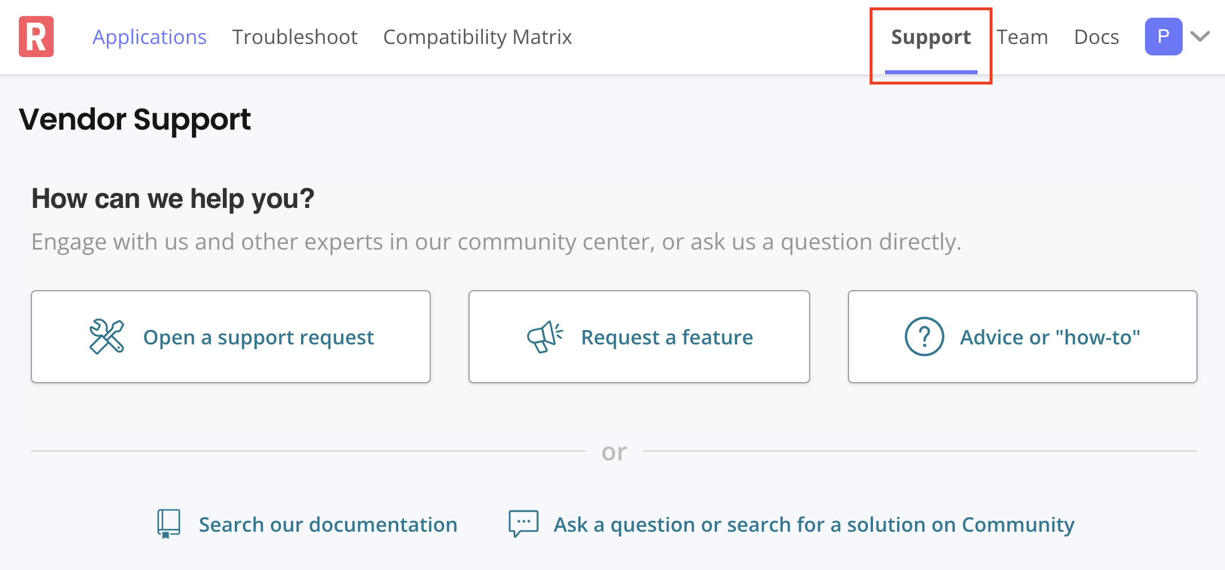
Task: Click Ask a question on Community
Action: 812,523
